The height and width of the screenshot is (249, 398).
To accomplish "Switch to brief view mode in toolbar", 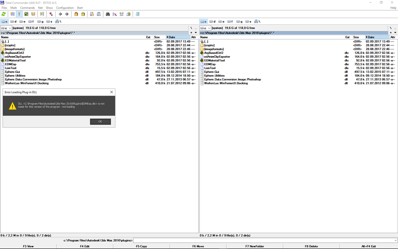I will (12, 14).
